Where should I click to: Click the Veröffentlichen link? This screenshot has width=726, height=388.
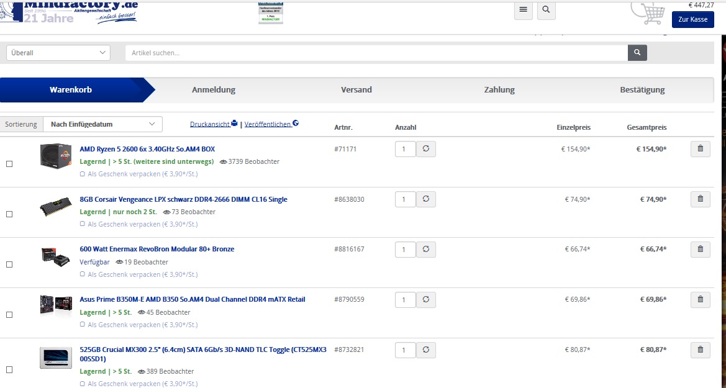click(x=271, y=124)
